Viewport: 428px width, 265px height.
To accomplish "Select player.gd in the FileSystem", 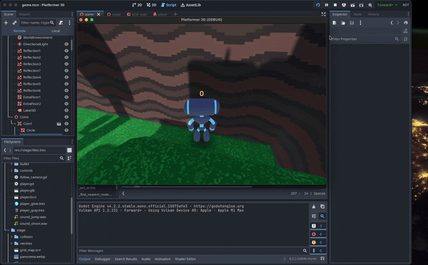I will point(27,184).
